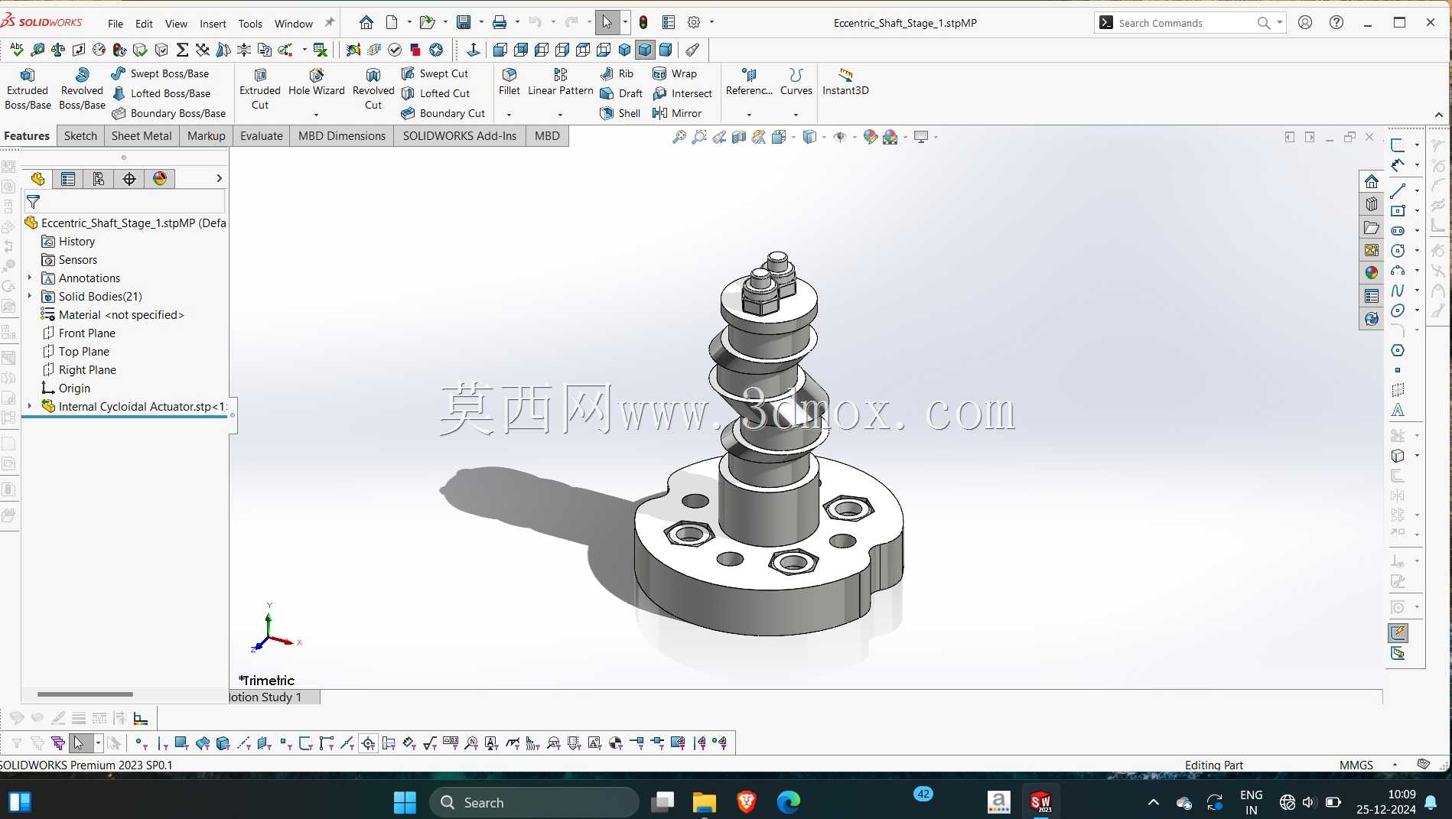
Task: Open the DisplayManager tab icon
Action: coord(160,179)
